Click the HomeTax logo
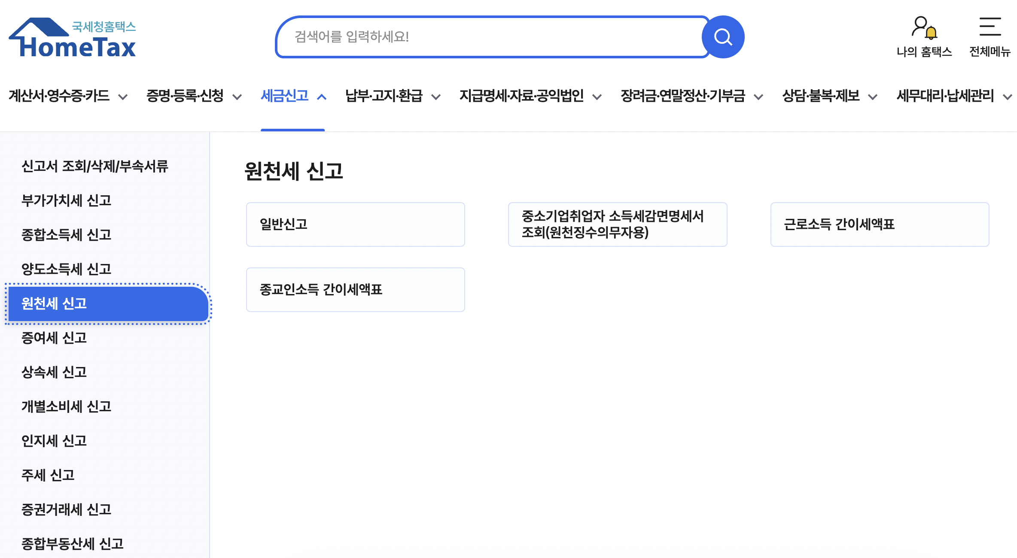 [x=72, y=39]
